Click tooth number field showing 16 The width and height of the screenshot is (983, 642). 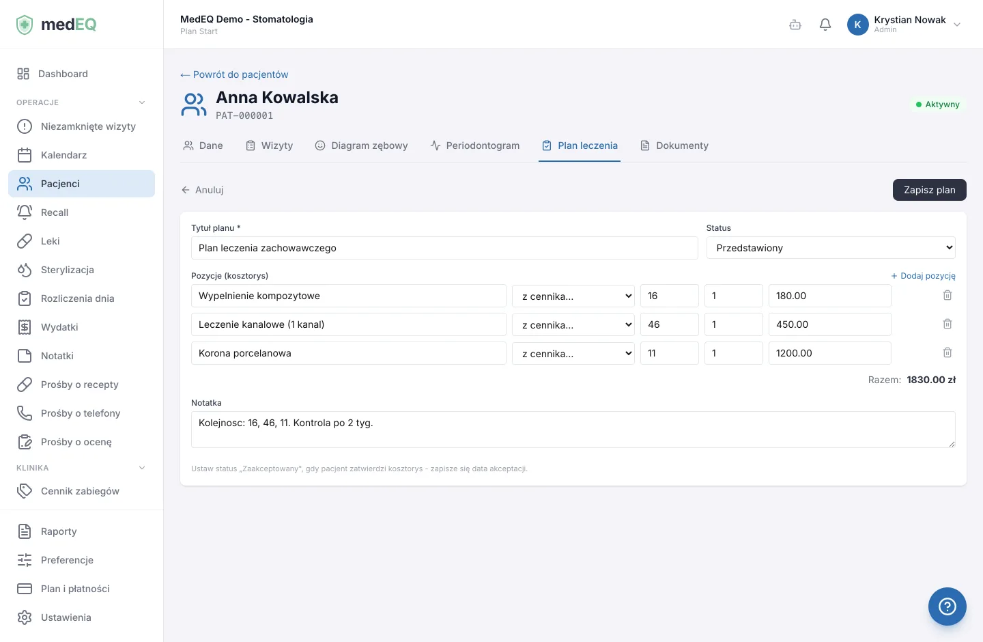670,296
